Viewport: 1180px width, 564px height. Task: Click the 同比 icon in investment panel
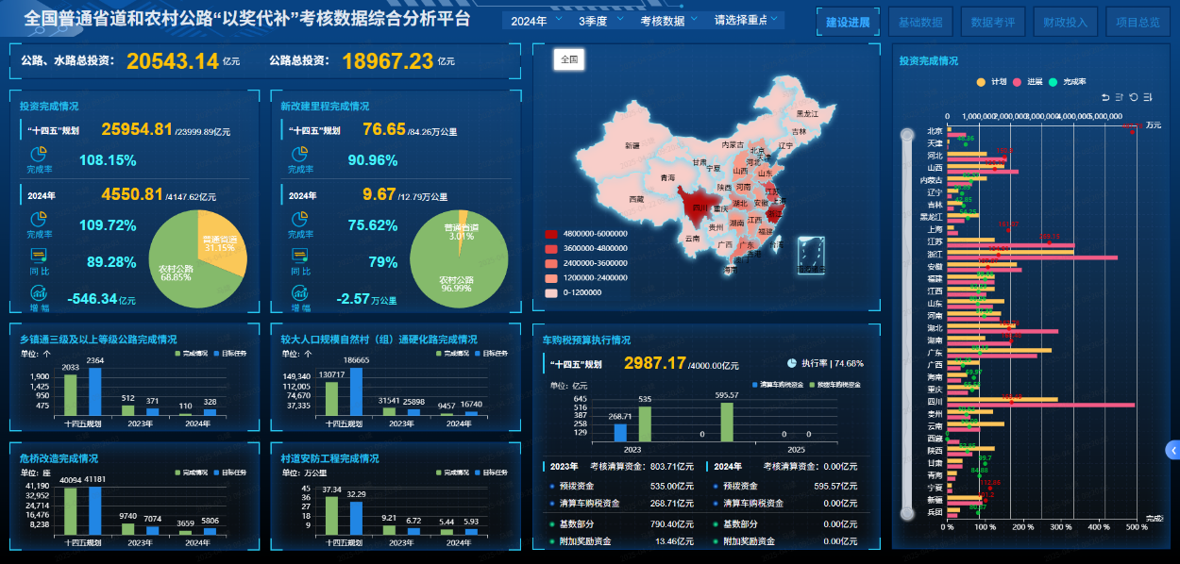(39, 255)
